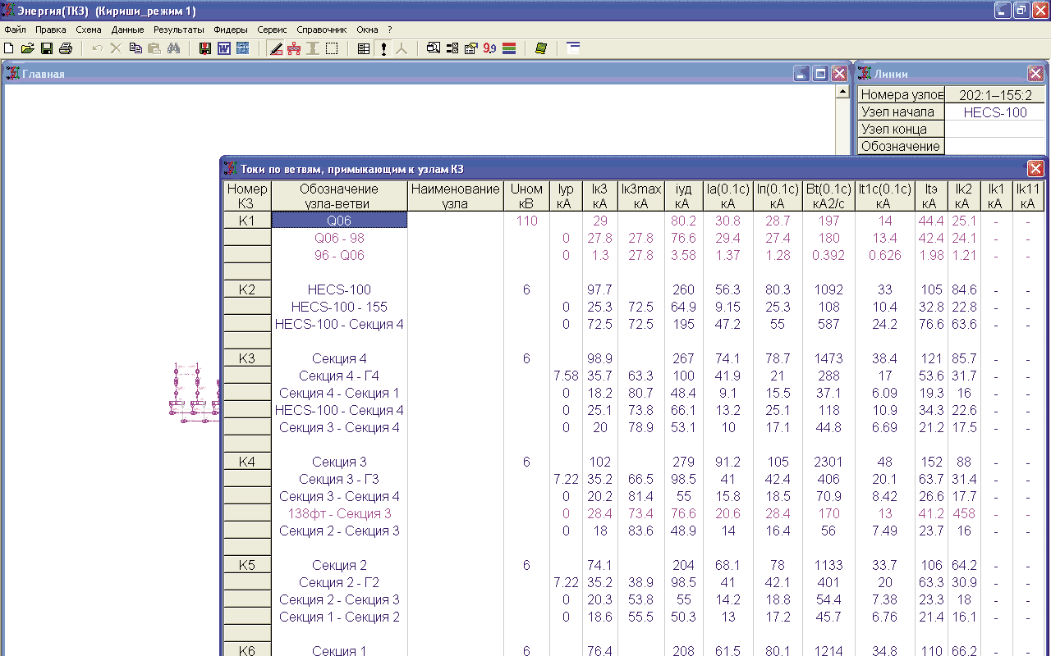
Task: Open the Файл menu
Action: (15, 29)
